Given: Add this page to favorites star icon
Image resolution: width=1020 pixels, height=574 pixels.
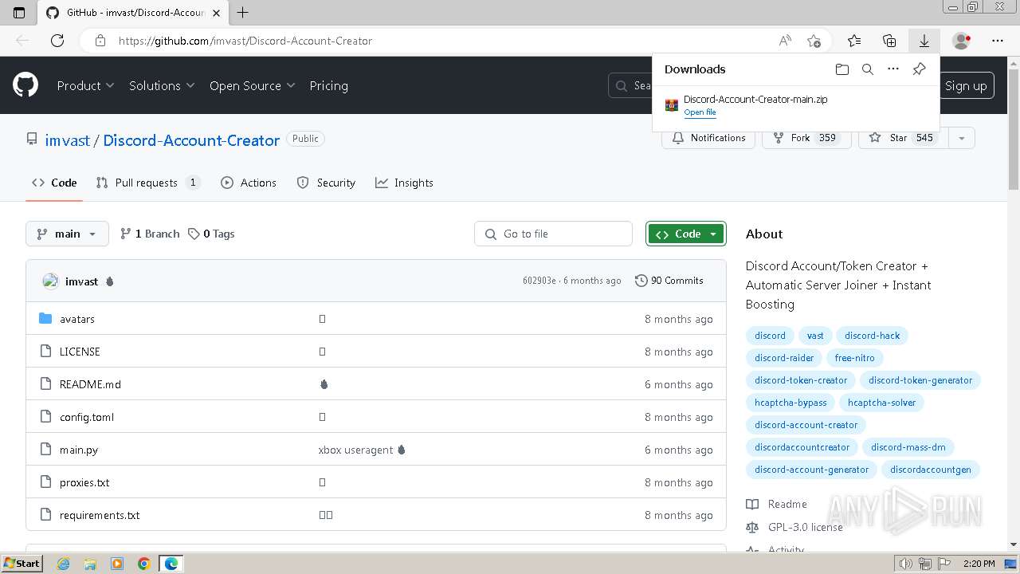Looking at the screenshot, I should pyautogui.click(x=814, y=41).
